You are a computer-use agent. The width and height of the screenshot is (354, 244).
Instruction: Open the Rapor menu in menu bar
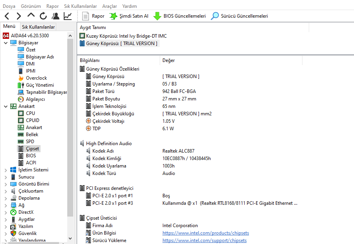(x=52, y=6)
